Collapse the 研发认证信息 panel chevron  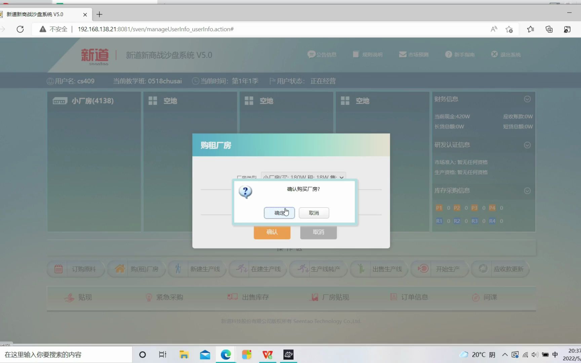click(527, 145)
